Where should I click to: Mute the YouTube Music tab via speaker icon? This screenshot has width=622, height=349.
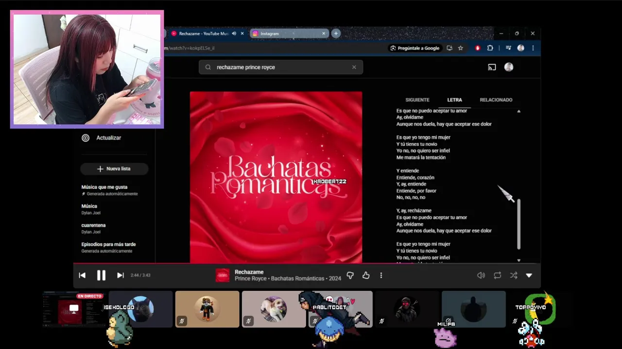pos(234,33)
